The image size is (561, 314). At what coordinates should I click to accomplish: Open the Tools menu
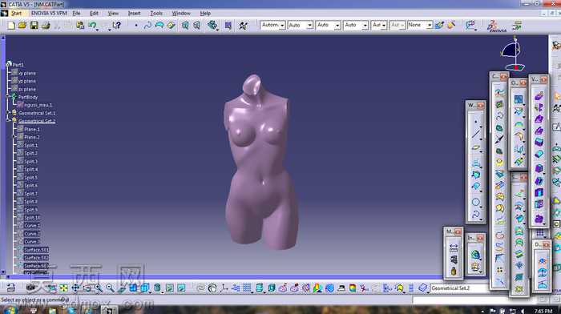[x=156, y=14]
